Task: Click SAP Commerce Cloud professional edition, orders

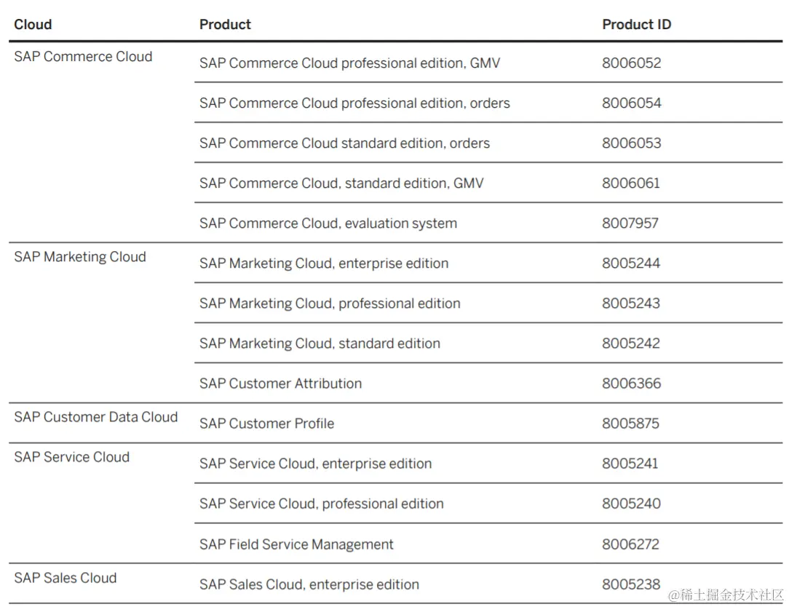Action: tap(354, 103)
